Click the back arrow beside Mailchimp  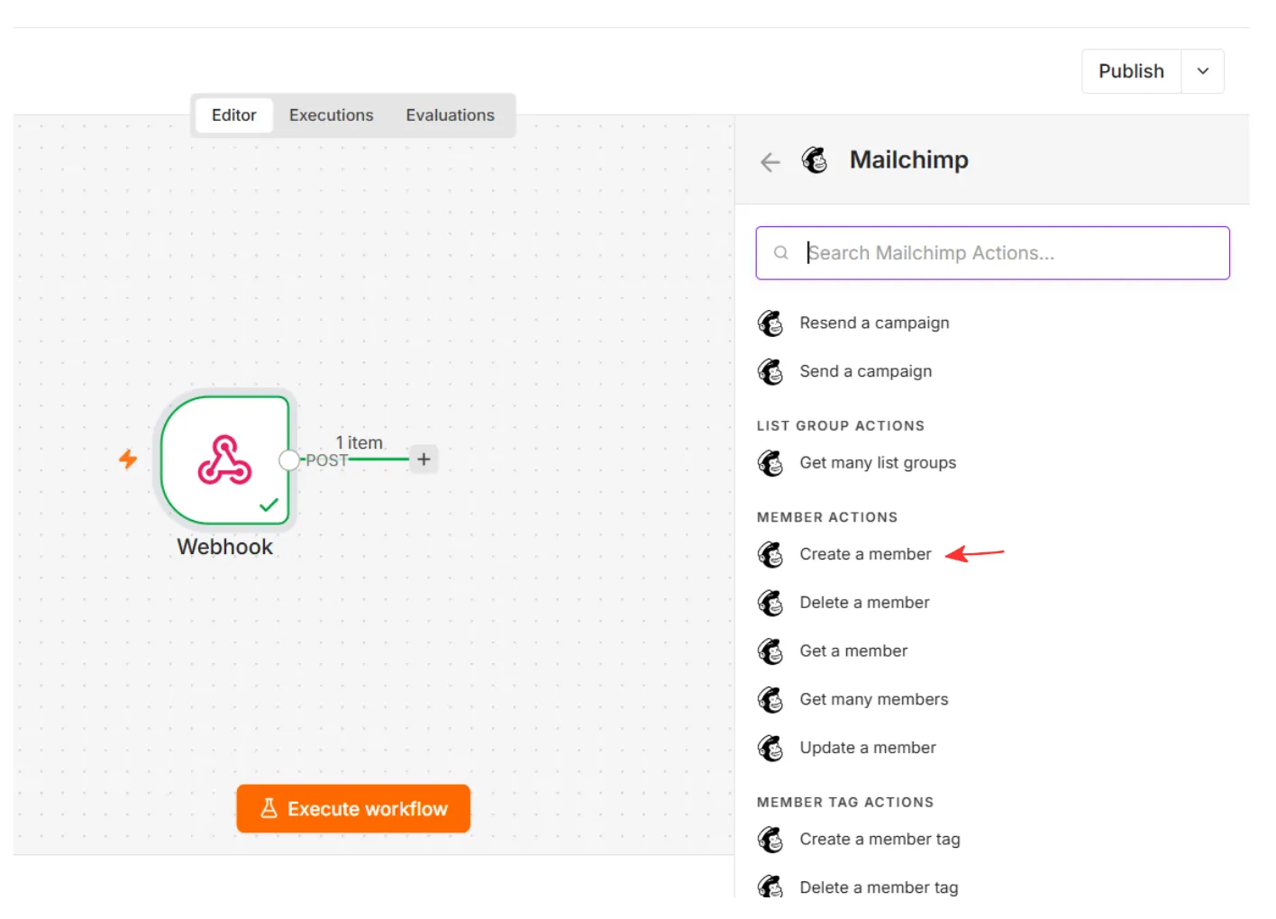[770, 162]
